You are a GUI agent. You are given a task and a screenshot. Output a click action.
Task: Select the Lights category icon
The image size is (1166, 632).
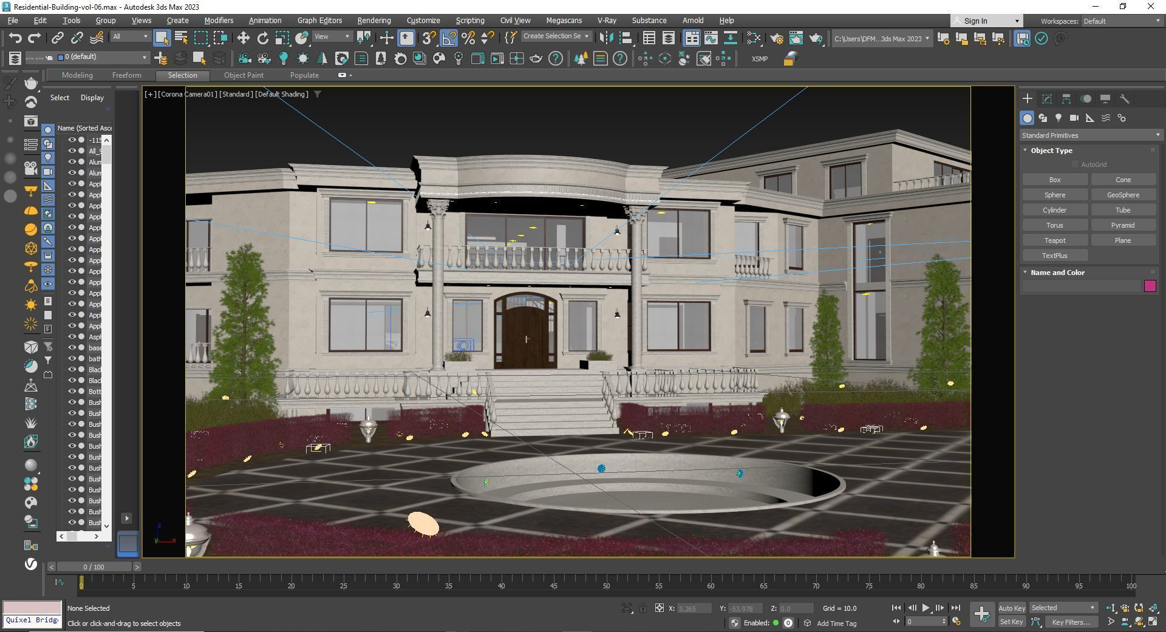click(x=1059, y=118)
